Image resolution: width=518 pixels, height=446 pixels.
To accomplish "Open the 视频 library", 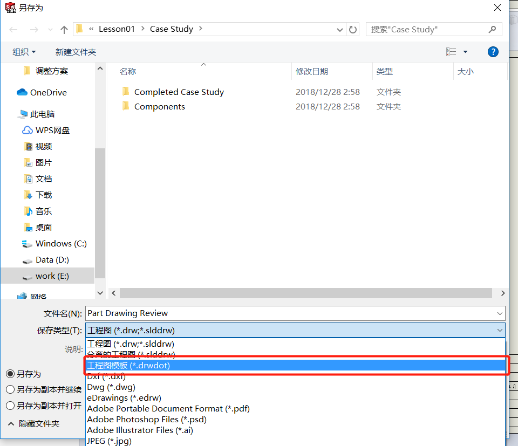I will click(44, 147).
